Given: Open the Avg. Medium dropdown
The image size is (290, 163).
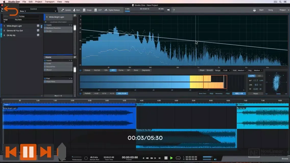Looking at the screenshot, I should (258, 70).
